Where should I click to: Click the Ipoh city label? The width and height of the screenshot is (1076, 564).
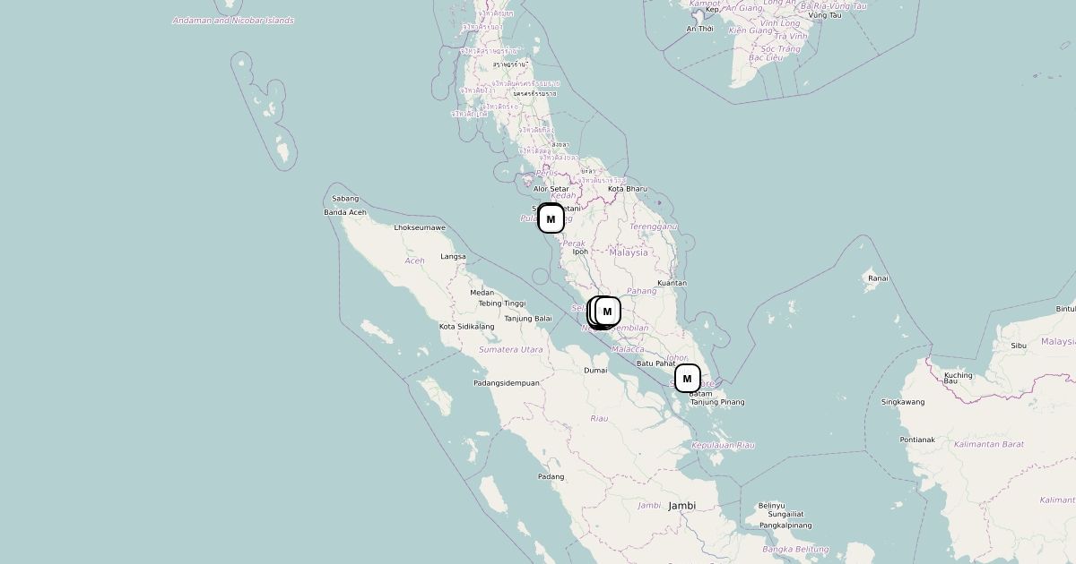pos(580,252)
